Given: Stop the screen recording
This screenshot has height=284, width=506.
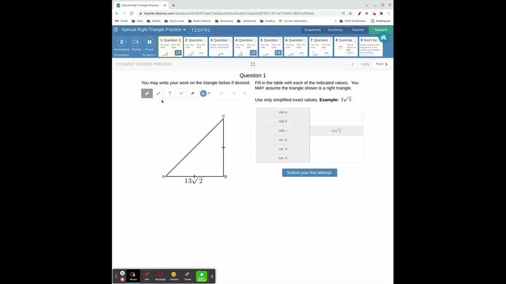Looking at the screenshot, I should pyautogui.click(x=122, y=279).
